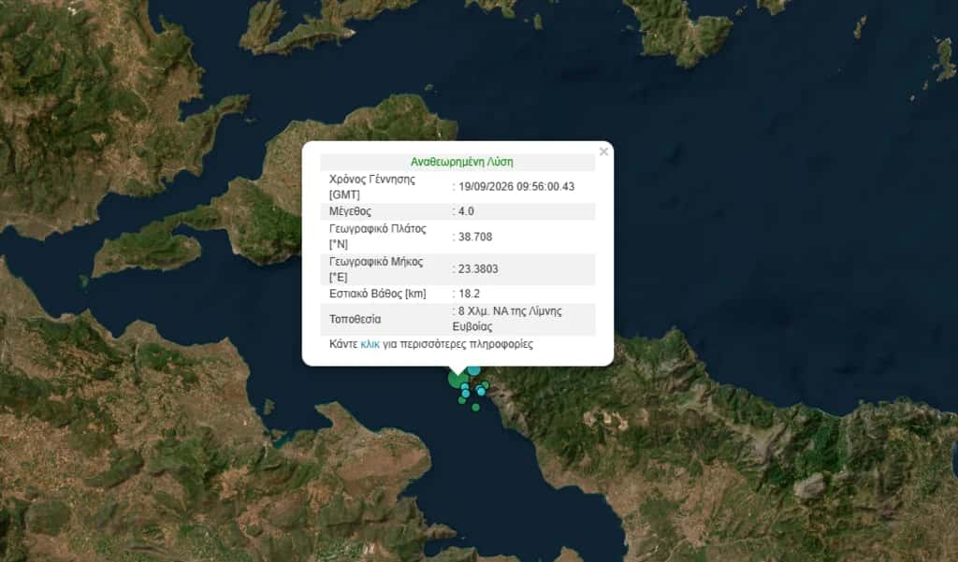This screenshot has height=562, width=958.
Task: Click the origin time 19/09/2026 09:56:00.43
Action: [x=516, y=186]
